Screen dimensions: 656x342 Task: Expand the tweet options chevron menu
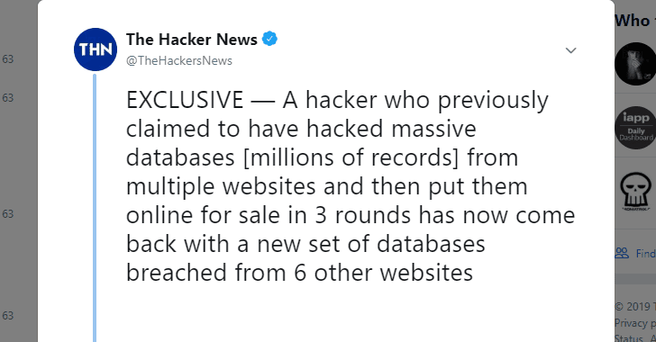[570, 50]
